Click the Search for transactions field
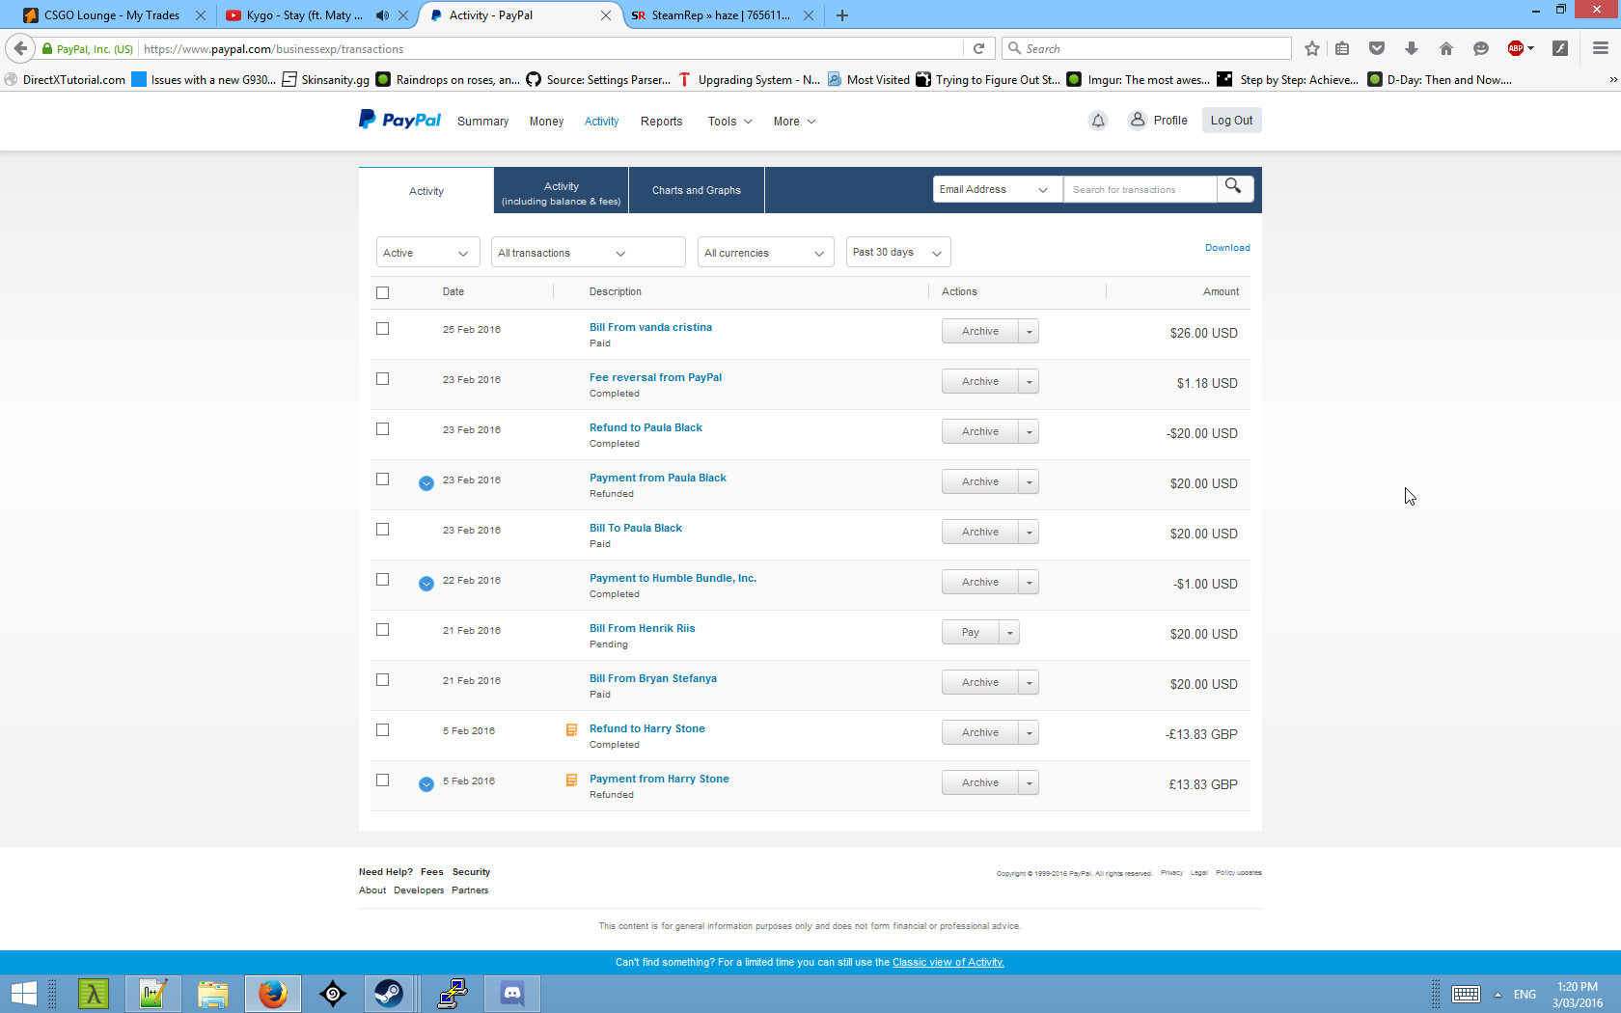The width and height of the screenshot is (1621, 1013). pyautogui.click(x=1139, y=190)
